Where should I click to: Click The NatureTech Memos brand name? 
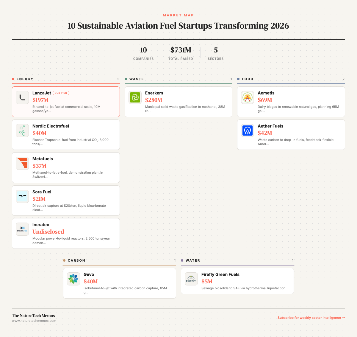(x=33, y=316)
